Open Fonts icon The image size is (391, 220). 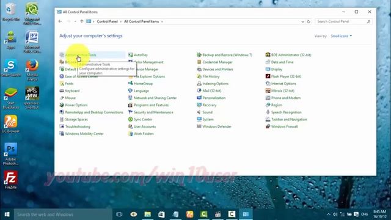[62, 84]
